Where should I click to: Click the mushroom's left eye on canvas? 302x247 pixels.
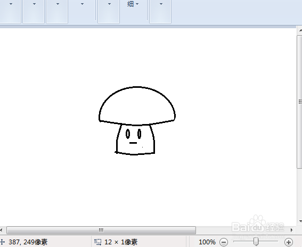click(128, 134)
